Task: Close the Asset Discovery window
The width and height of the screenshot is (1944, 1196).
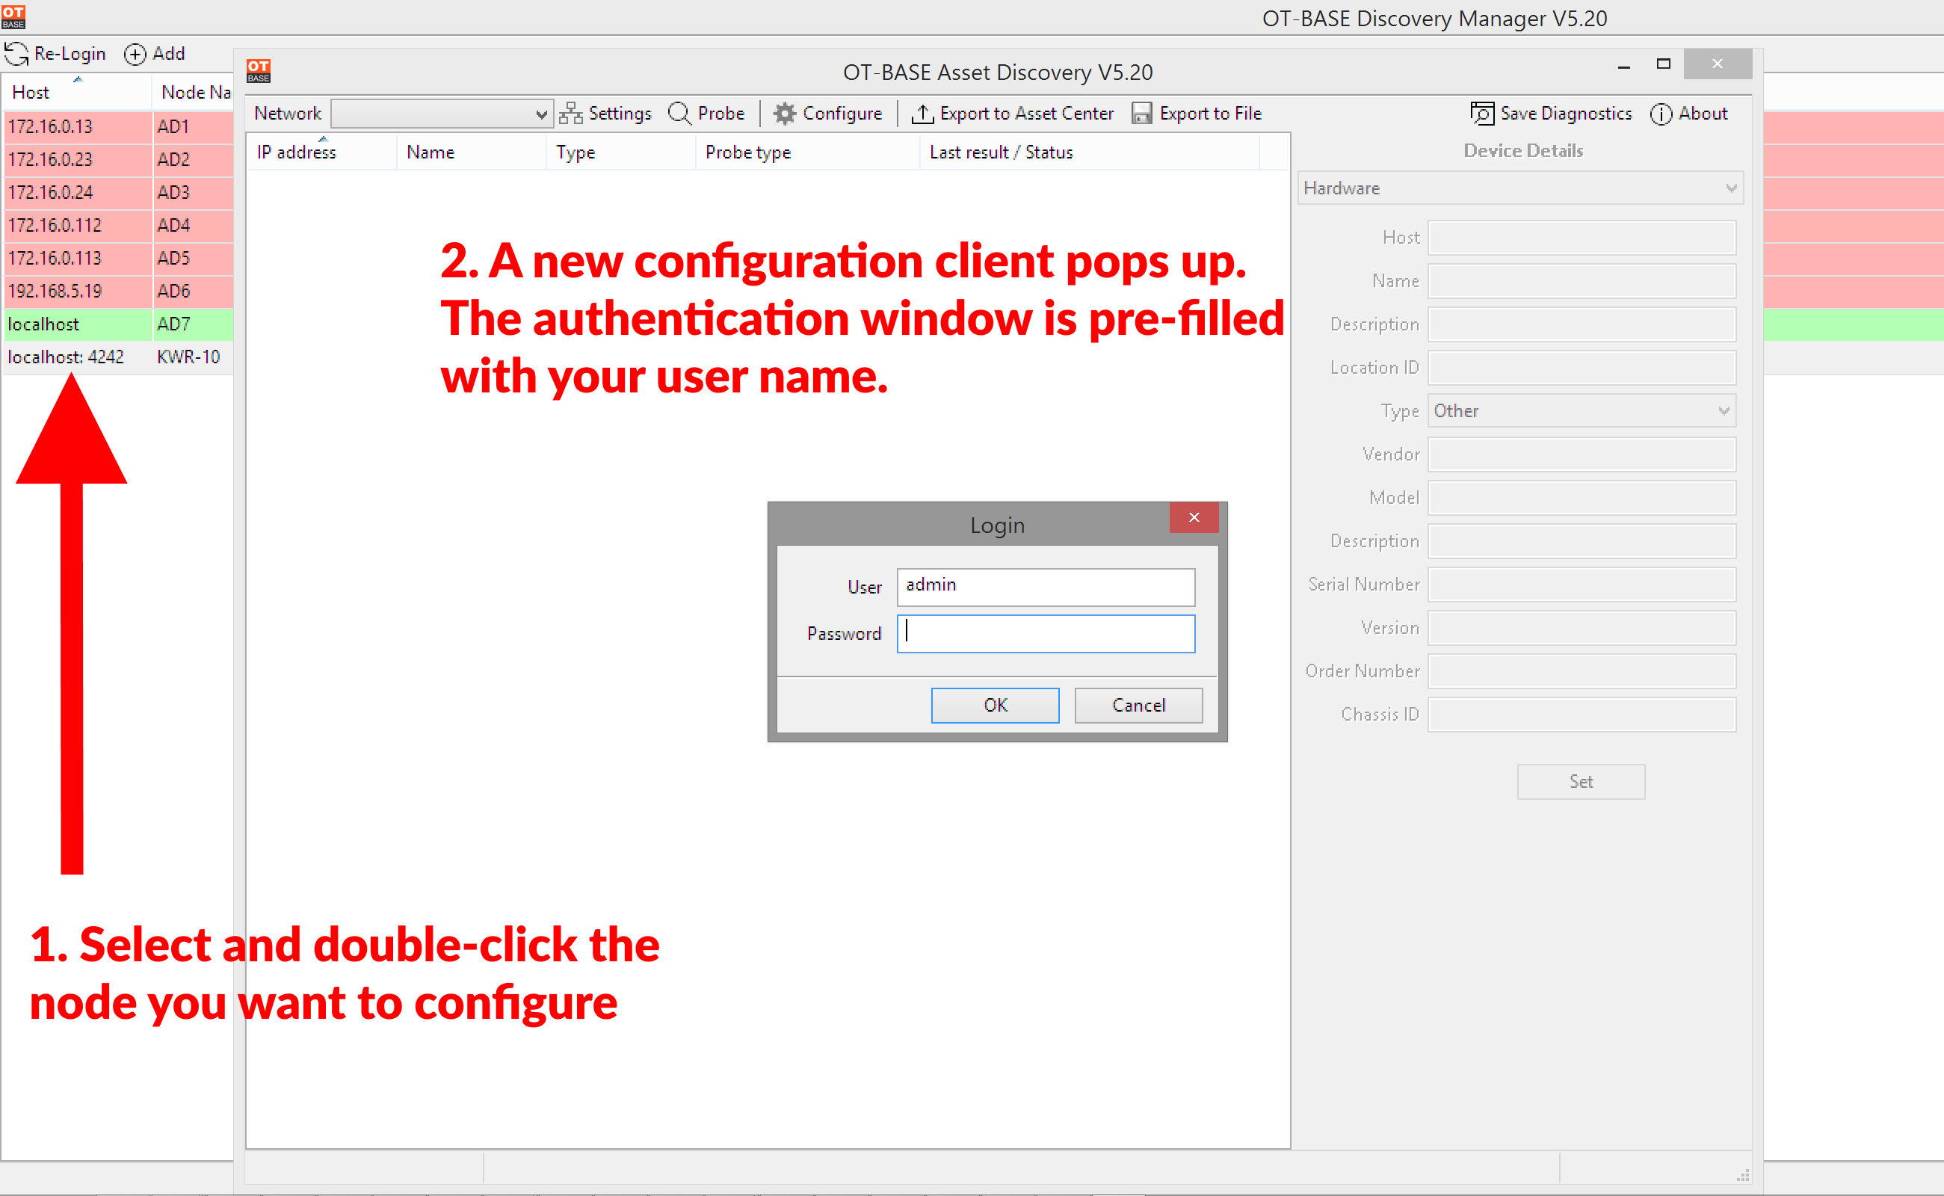Action: point(1717,64)
